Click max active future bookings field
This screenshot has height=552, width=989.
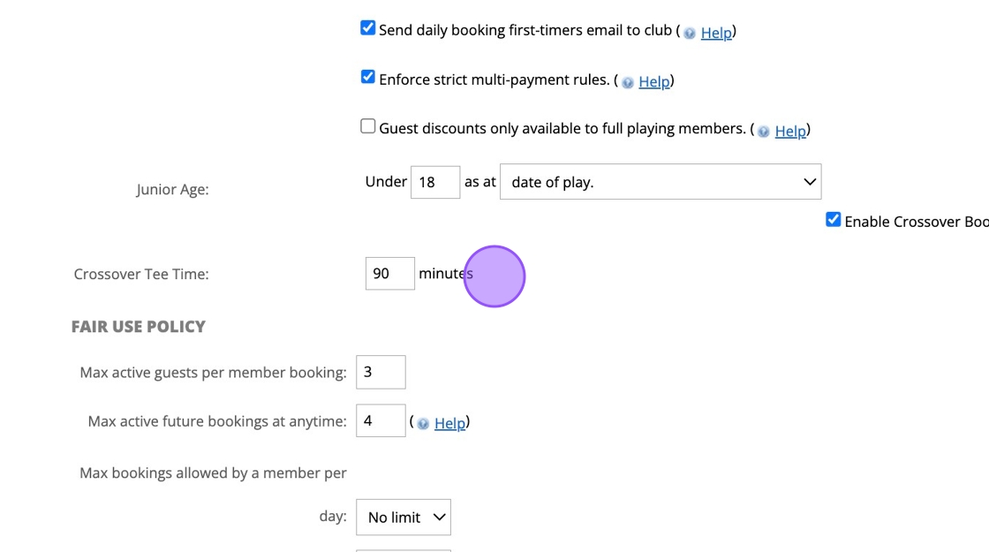click(x=381, y=421)
